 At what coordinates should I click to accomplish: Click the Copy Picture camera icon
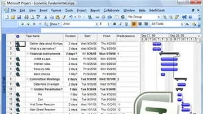184,17
